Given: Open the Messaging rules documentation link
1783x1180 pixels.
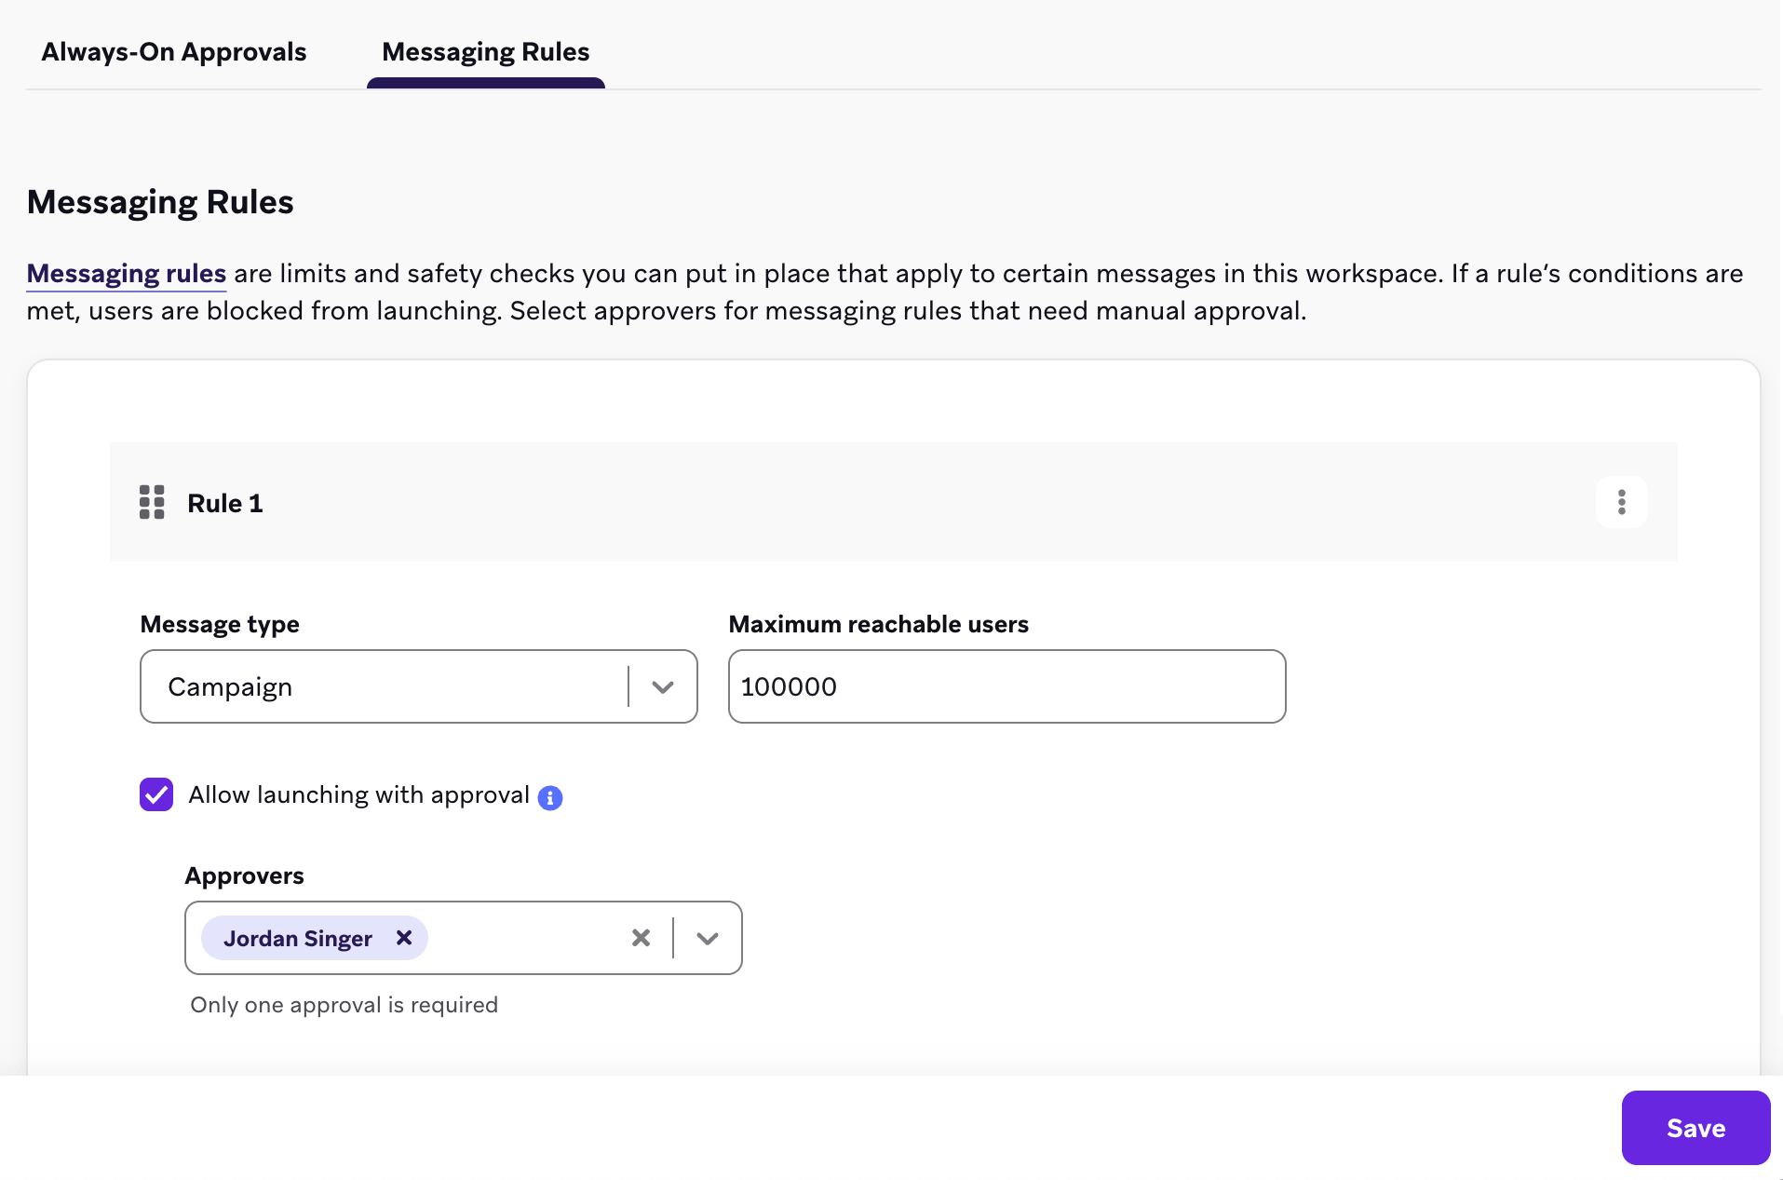Looking at the screenshot, I should tap(126, 273).
